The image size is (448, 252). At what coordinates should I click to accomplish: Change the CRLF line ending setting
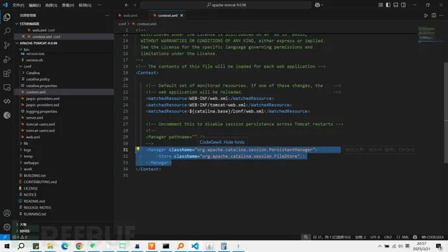pos(388,237)
